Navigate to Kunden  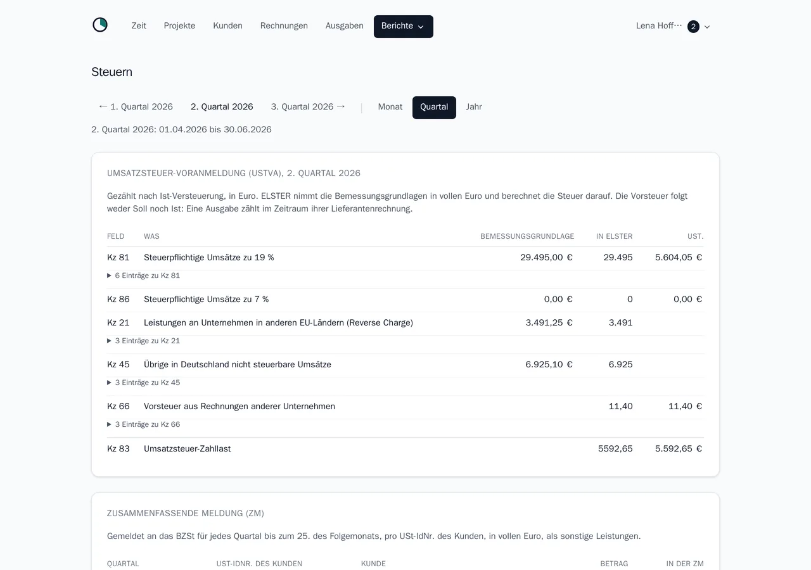tap(227, 26)
